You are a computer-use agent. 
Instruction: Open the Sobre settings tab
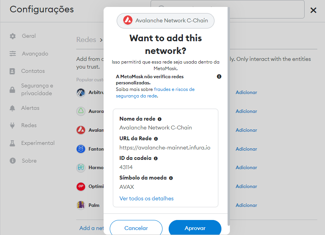pyautogui.click(x=29, y=161)
